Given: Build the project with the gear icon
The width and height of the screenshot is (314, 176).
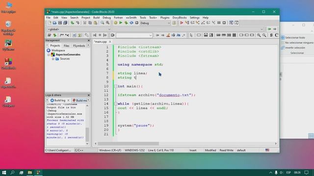Looking at the screenshot, I should 116,23.
